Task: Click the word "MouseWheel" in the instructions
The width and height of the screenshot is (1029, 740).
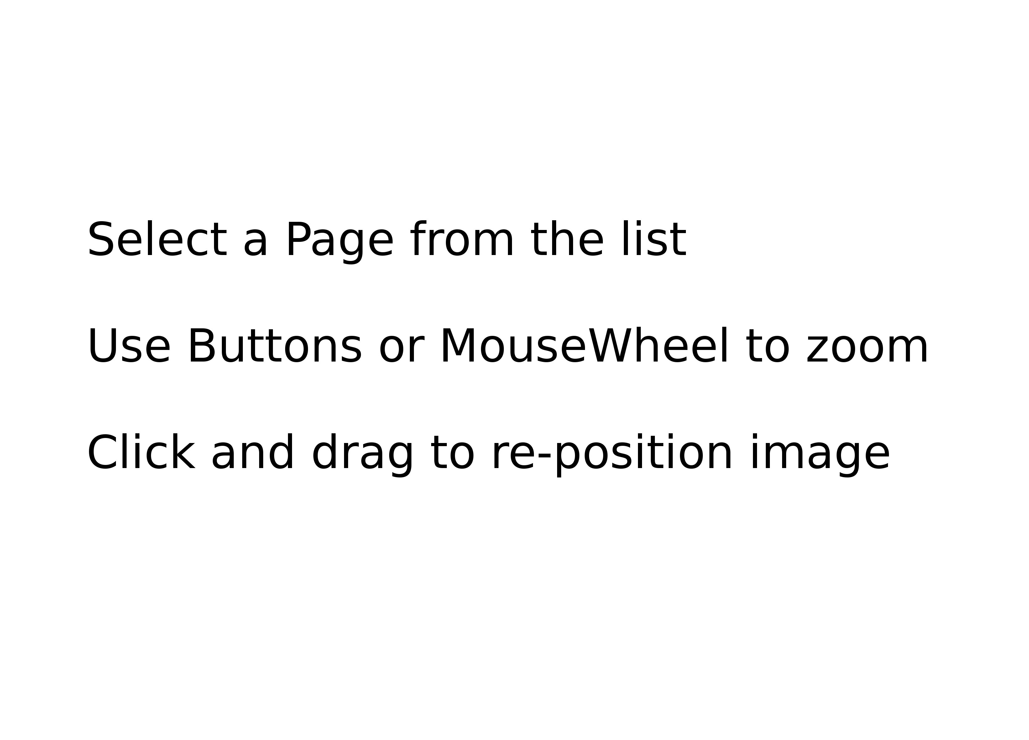Action: click(584, 347)
